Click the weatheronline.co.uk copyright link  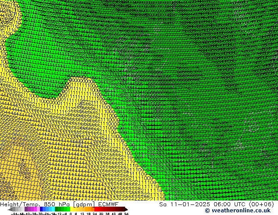(238, 211)
